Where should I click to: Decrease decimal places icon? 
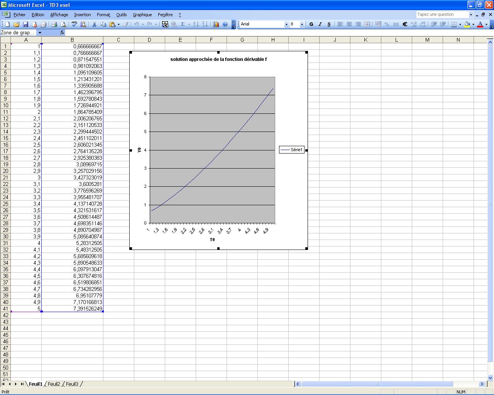423,24
